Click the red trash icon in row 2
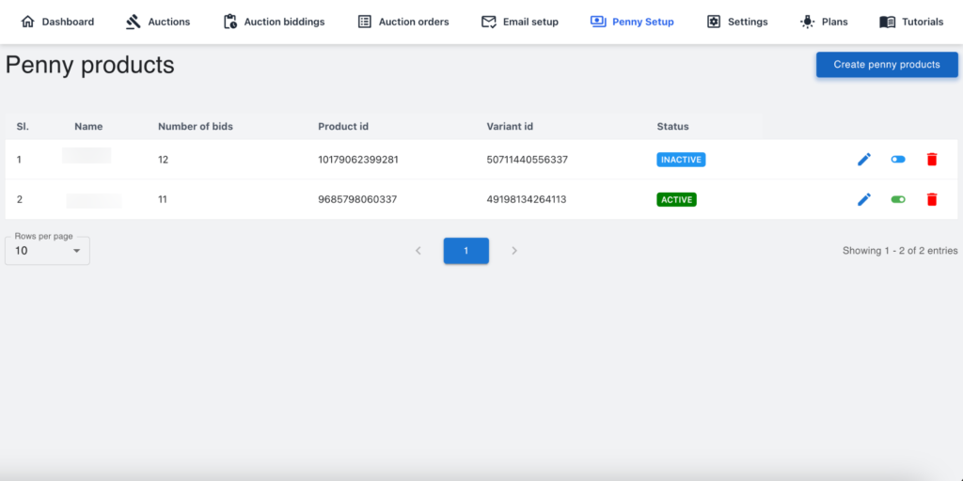The width and height of the screenshot is (963, 481). click(x=931, y=199)
